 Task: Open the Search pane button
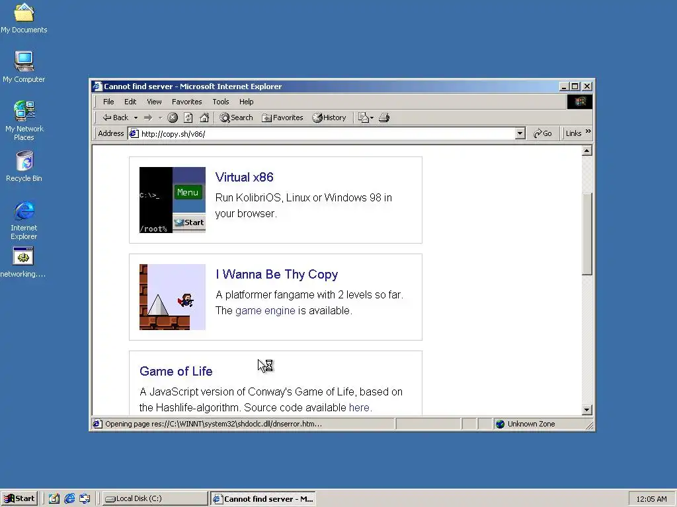(x=236, y=118)
